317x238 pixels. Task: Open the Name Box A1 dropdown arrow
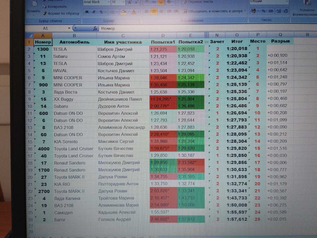(x=69, y=28)
